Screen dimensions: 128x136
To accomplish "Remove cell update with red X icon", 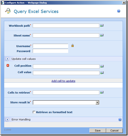I will coord(8,66).
